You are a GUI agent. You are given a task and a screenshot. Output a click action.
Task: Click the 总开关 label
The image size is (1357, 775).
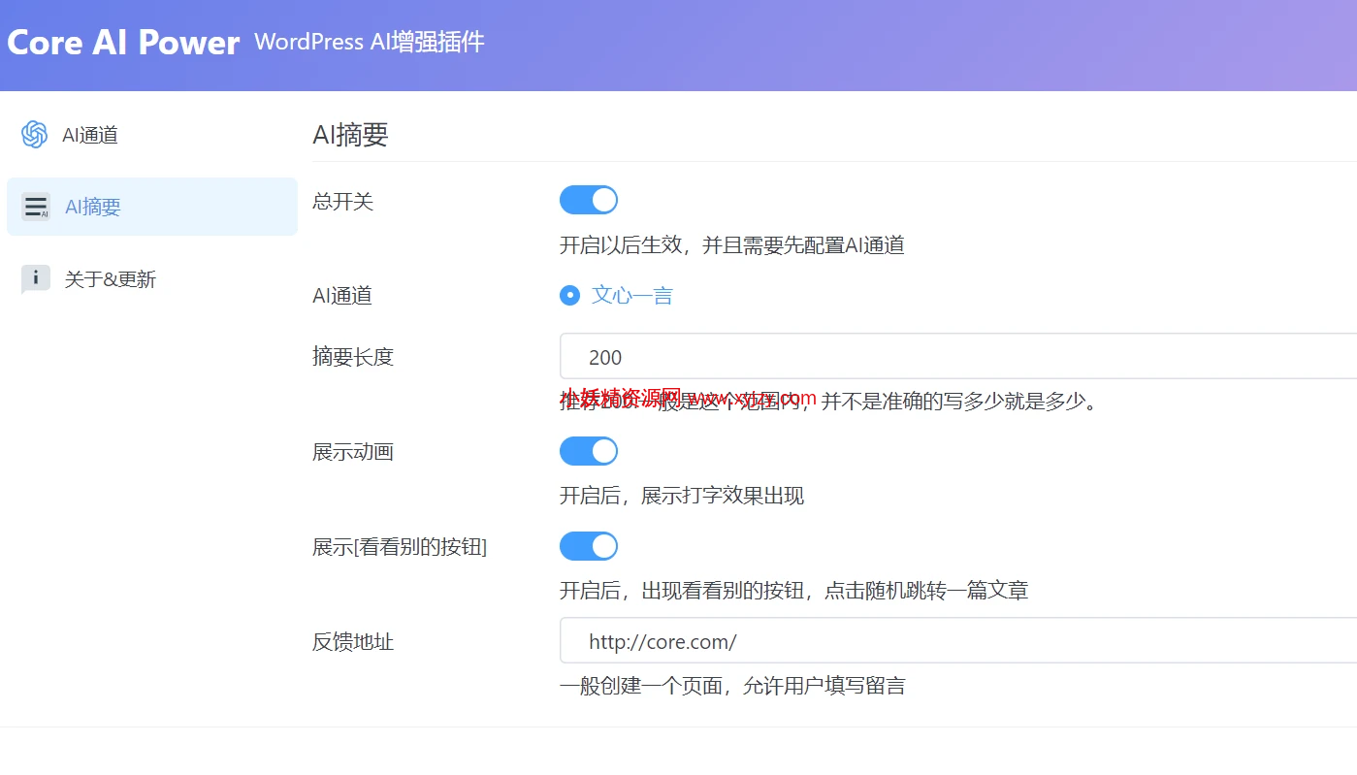pos(342,202)
